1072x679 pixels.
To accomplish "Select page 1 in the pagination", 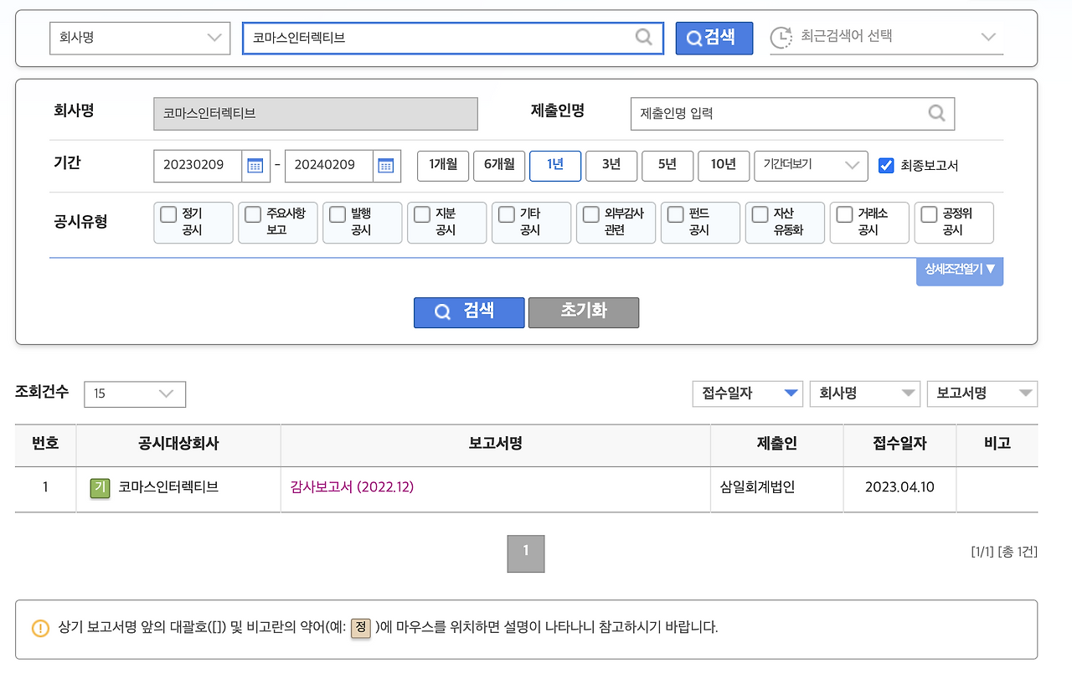I will 525,553.
